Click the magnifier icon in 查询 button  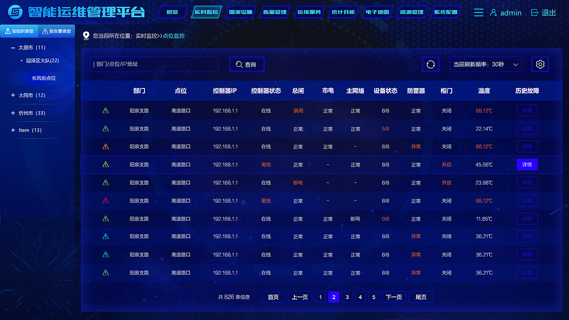239,64
